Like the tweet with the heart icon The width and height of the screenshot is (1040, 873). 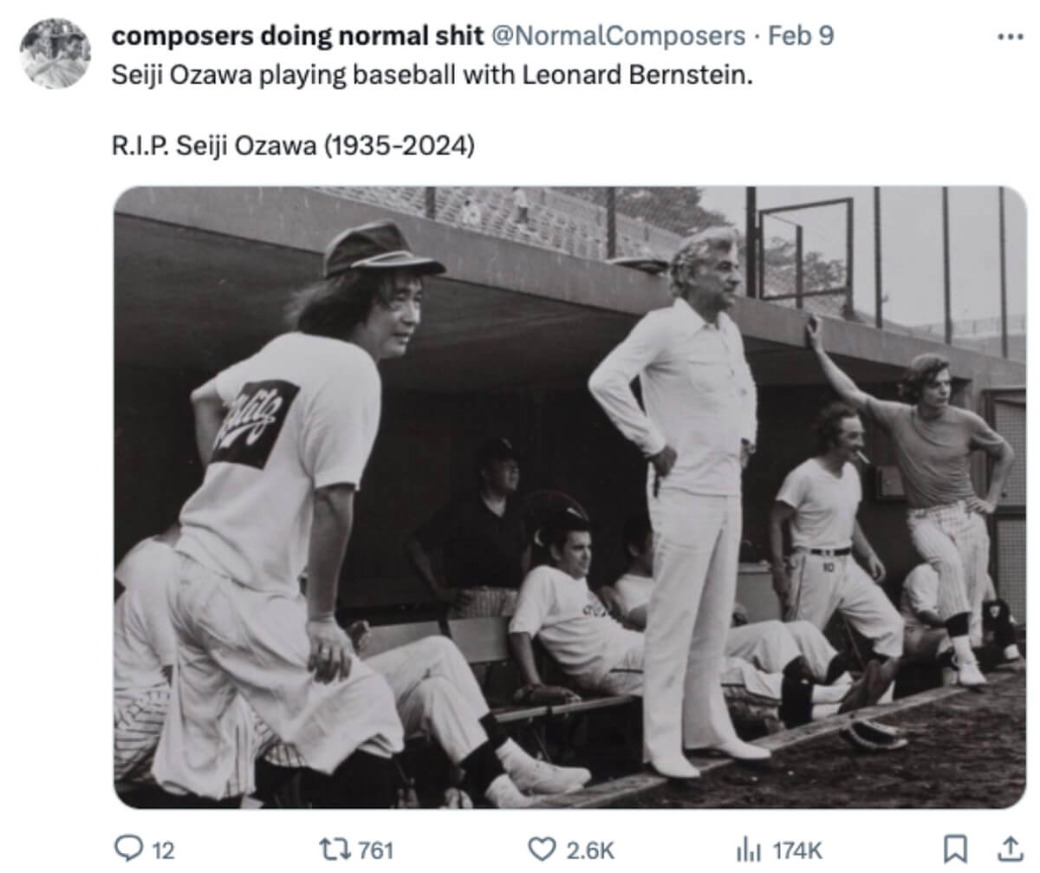click(543, 850)
